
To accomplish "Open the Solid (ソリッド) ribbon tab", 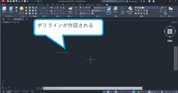I will (x=10, y=5).
